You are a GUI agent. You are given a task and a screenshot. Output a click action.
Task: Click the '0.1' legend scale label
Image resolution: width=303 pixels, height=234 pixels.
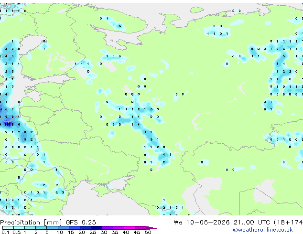pyautogui.click(x=5, y=232)
